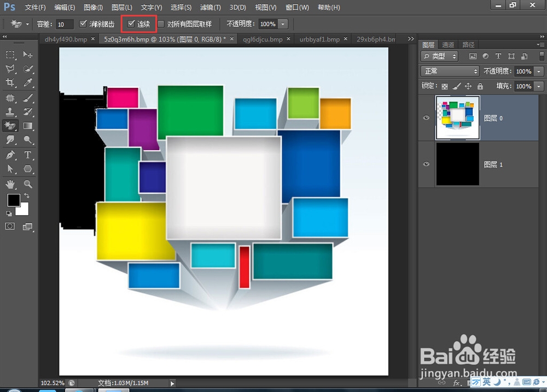This screenshot has height=392, width=547.
Task: Select the 图层 0 layer thumbnail
Action: (458, 118)
